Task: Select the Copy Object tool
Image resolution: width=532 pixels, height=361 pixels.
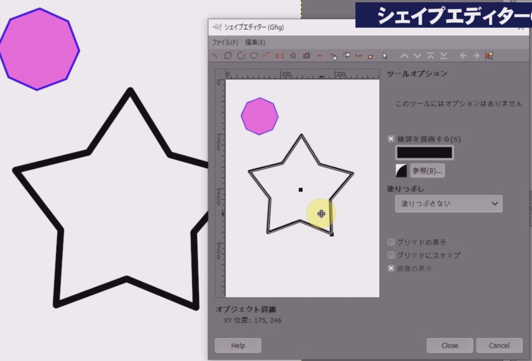Action: (x=359, y=56)
